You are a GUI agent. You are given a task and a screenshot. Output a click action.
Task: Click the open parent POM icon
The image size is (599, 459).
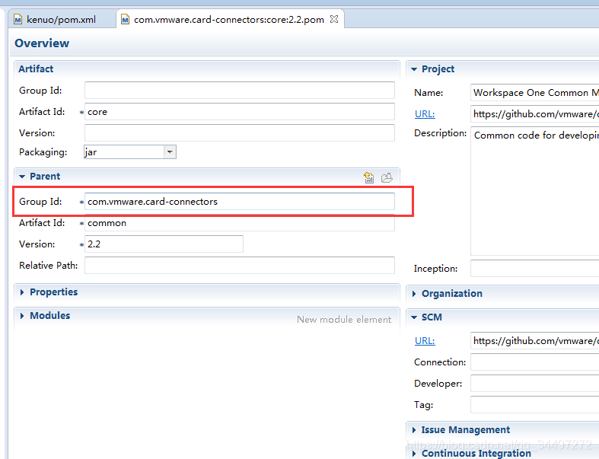click(x=387, y=177)
